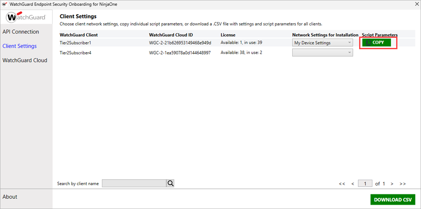Image resolution: width=421 pixels, height=209 pixels.
Task: Click the Client Settings page heading
Action: [x=78, y=17]
